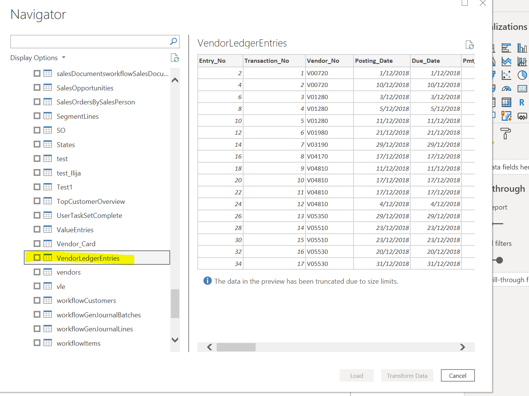
Task: Open the SalesOpportunities table entry
Action: (85, 88)
